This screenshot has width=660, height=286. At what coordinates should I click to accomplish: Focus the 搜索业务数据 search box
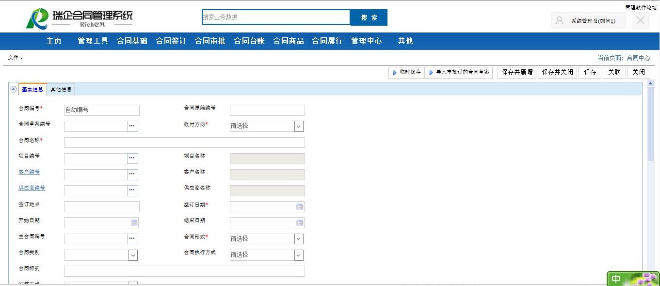pyautogui.click(x=276, y=17)
